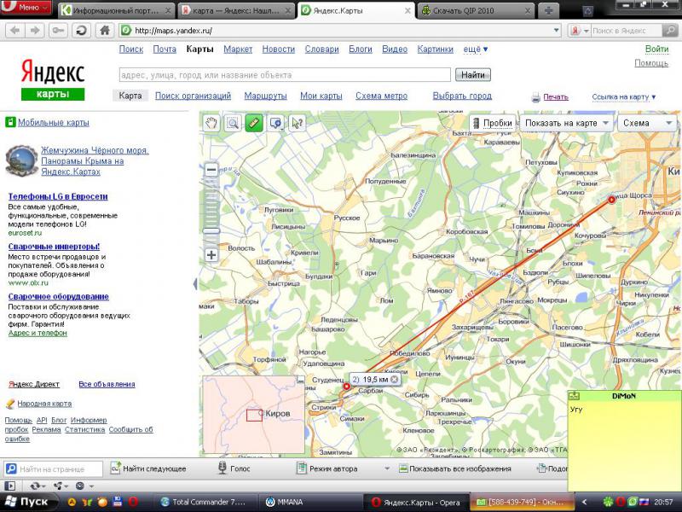Switch to the Маршруты tab

tap(265, 96)
